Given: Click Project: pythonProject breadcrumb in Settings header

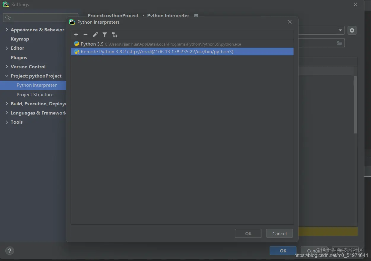Looking at the screenshot, I should click(x=113, y=15).
